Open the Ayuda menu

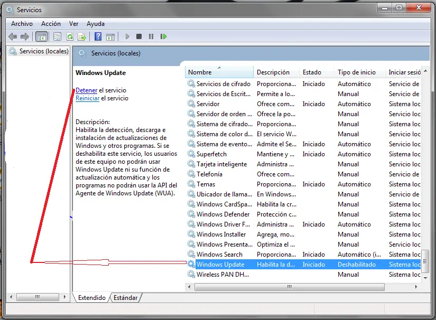pyautogui.click(x=95, y=24)
